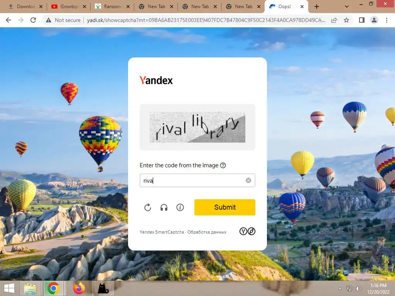Click the captcha code input field

pos(197,180)
